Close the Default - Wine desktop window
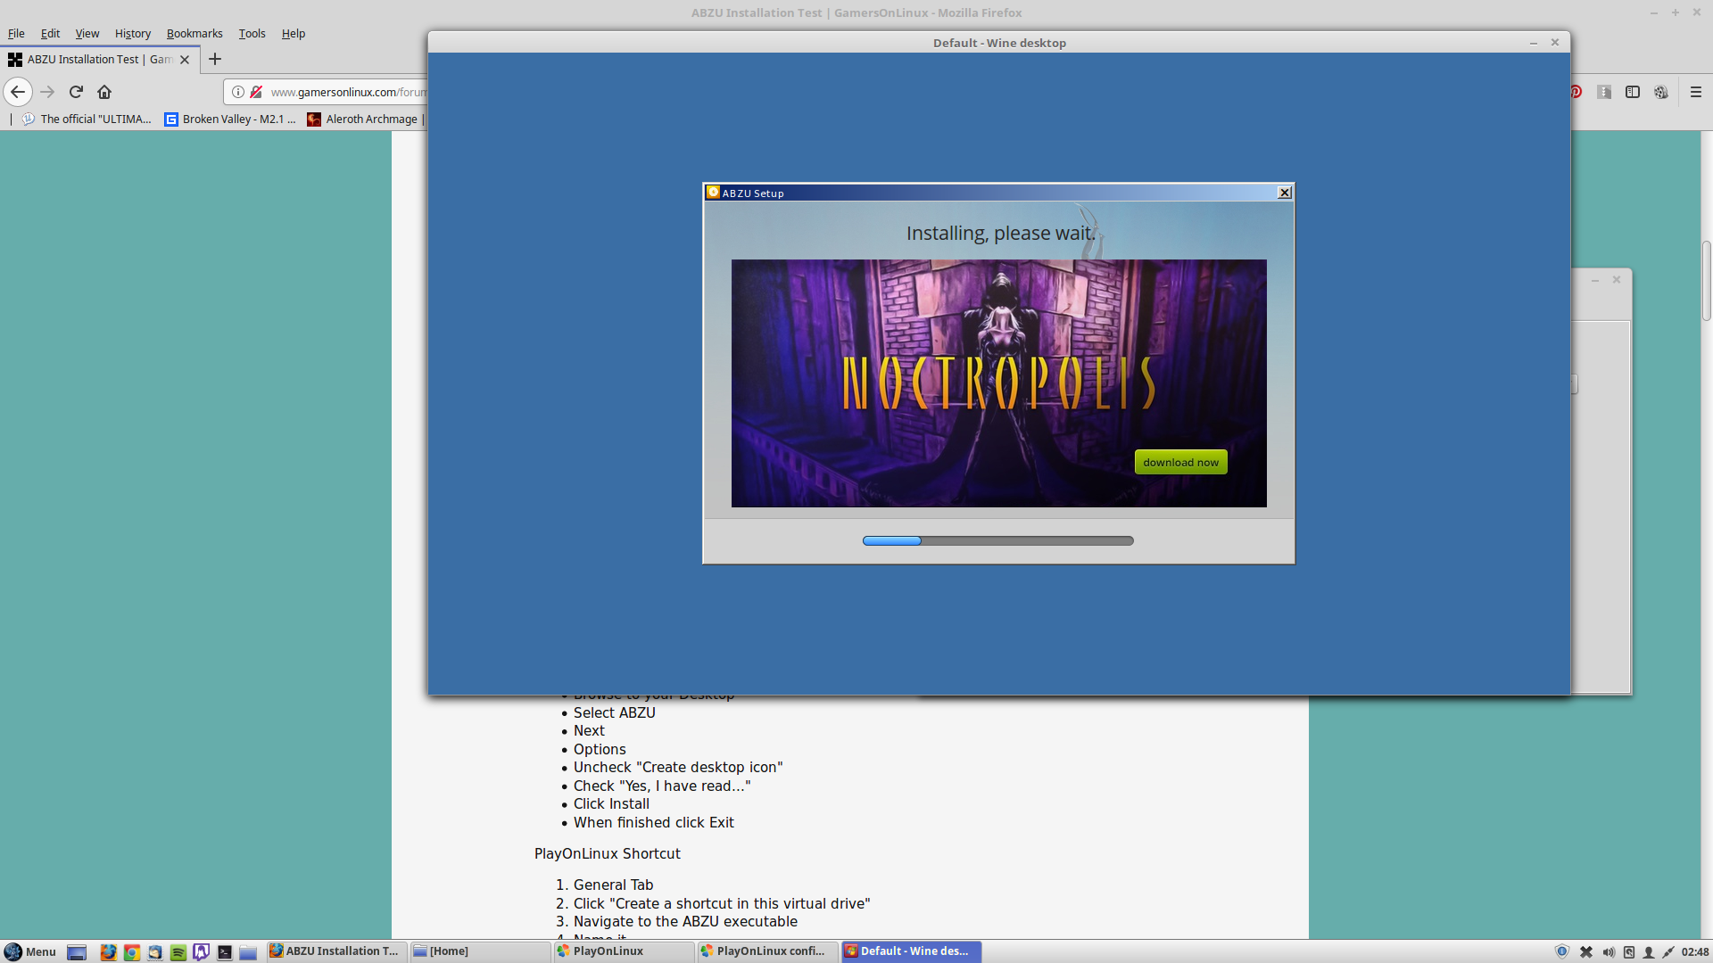Image resolution: width=1713 pixels, height=963 pixels. coord(1555,42)
